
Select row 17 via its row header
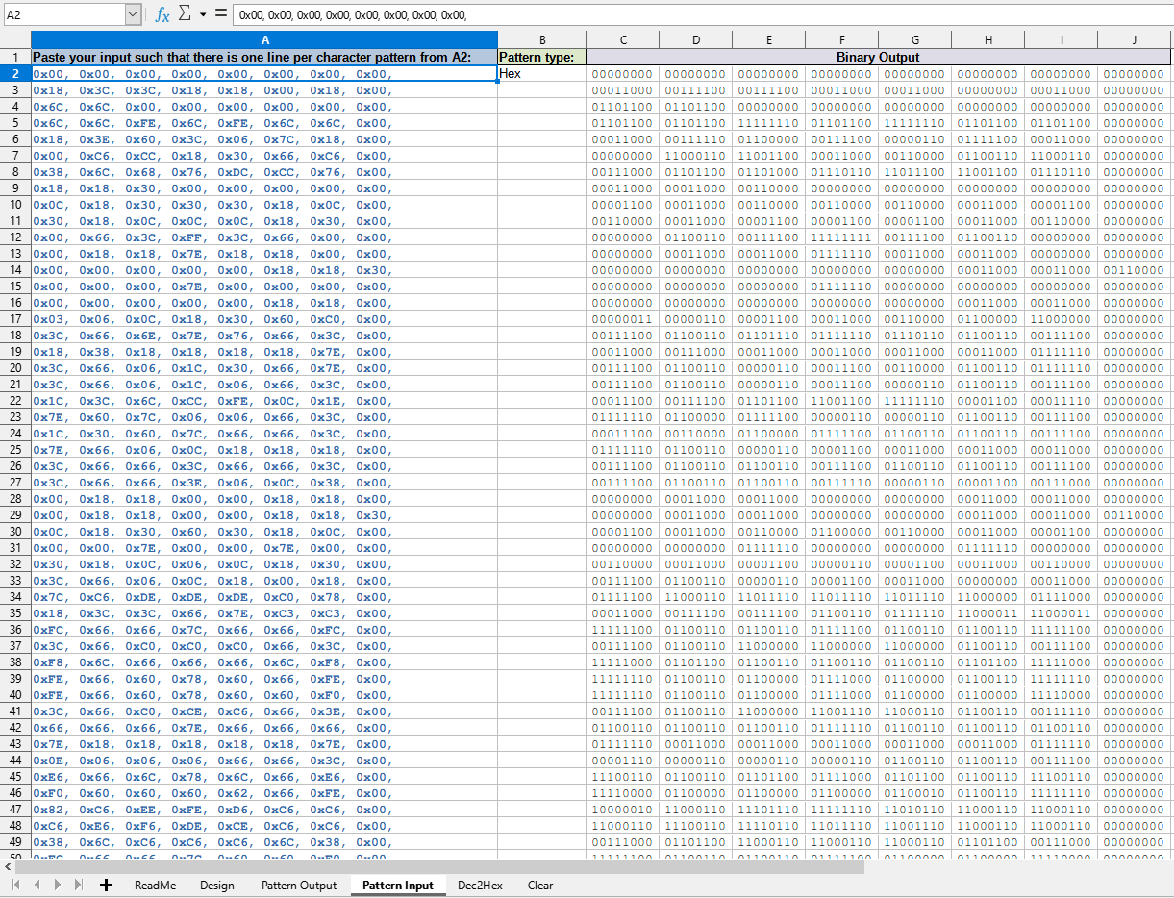[x=15, y=318]
